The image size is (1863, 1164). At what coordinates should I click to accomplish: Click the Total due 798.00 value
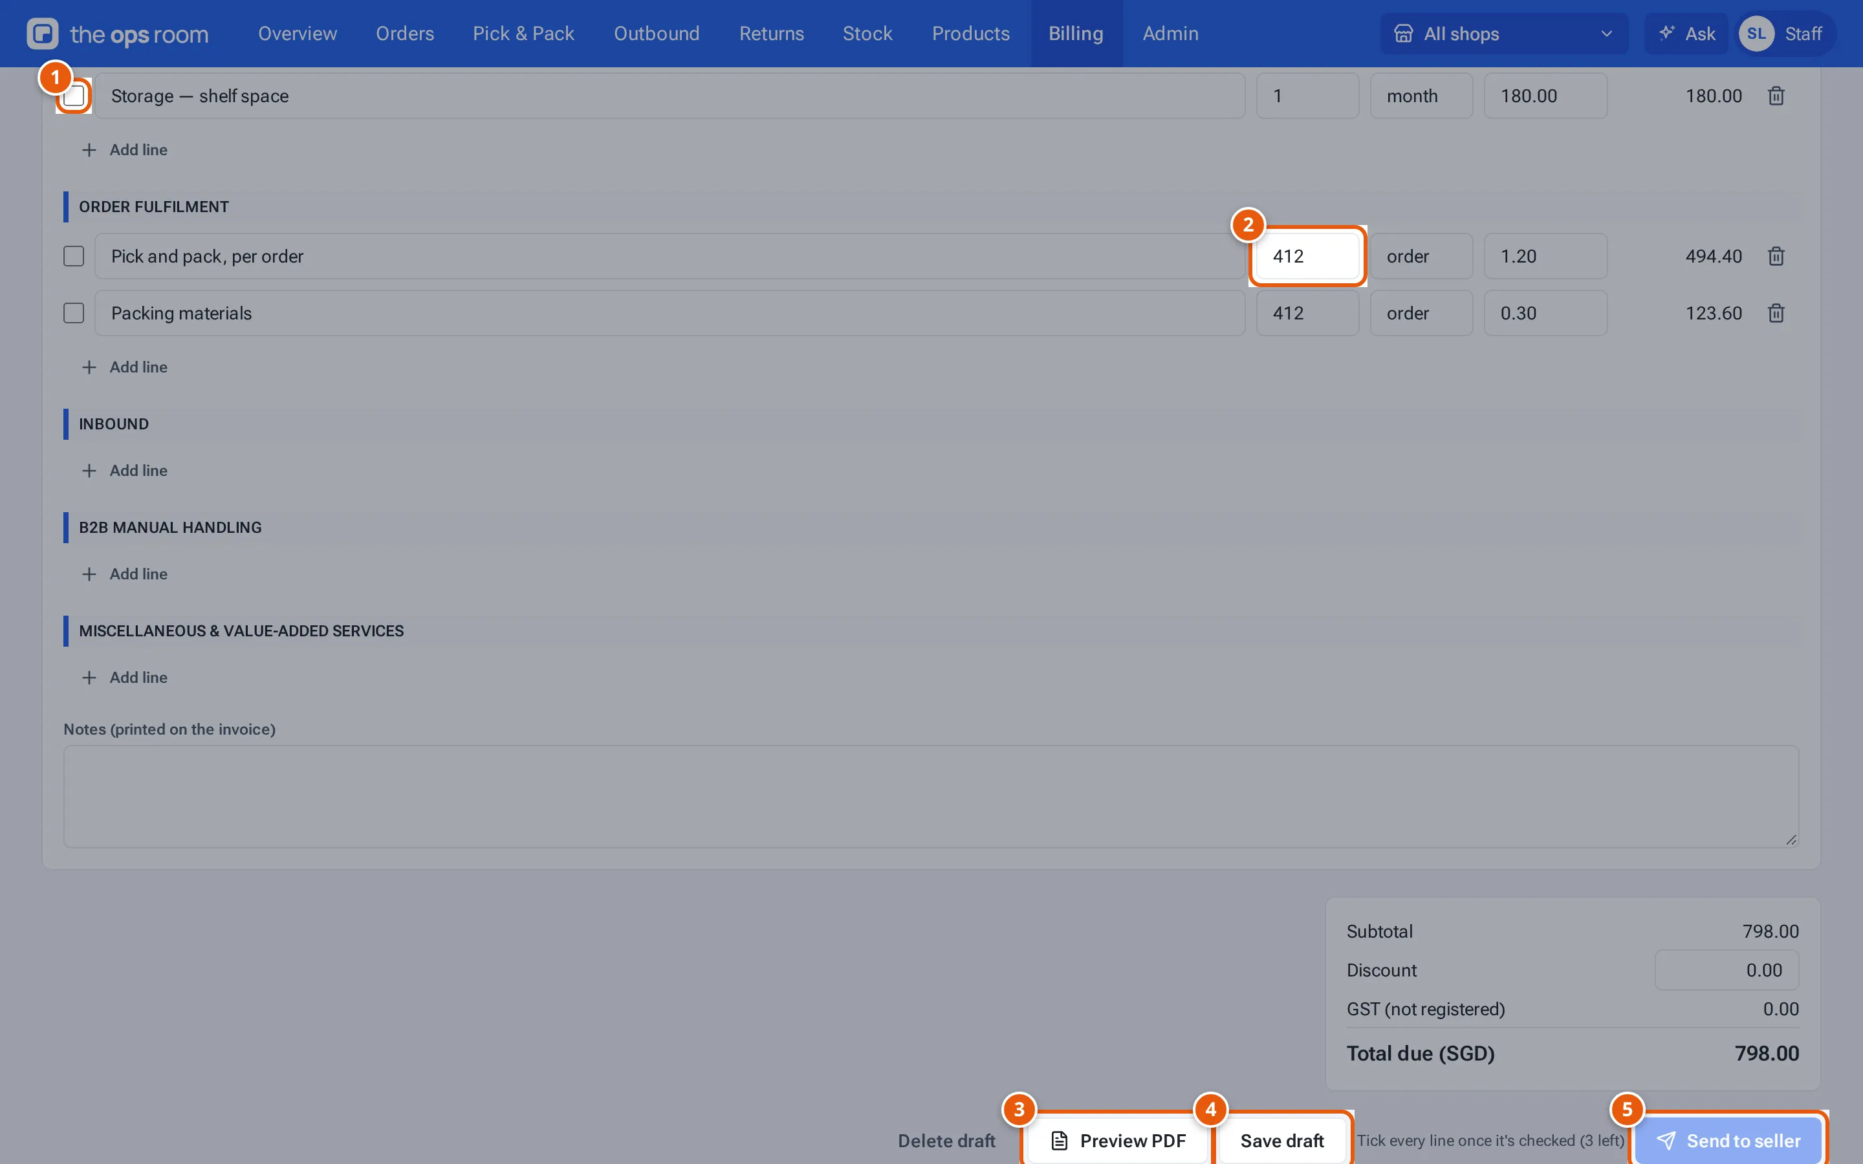(x=1767, y=1054)
